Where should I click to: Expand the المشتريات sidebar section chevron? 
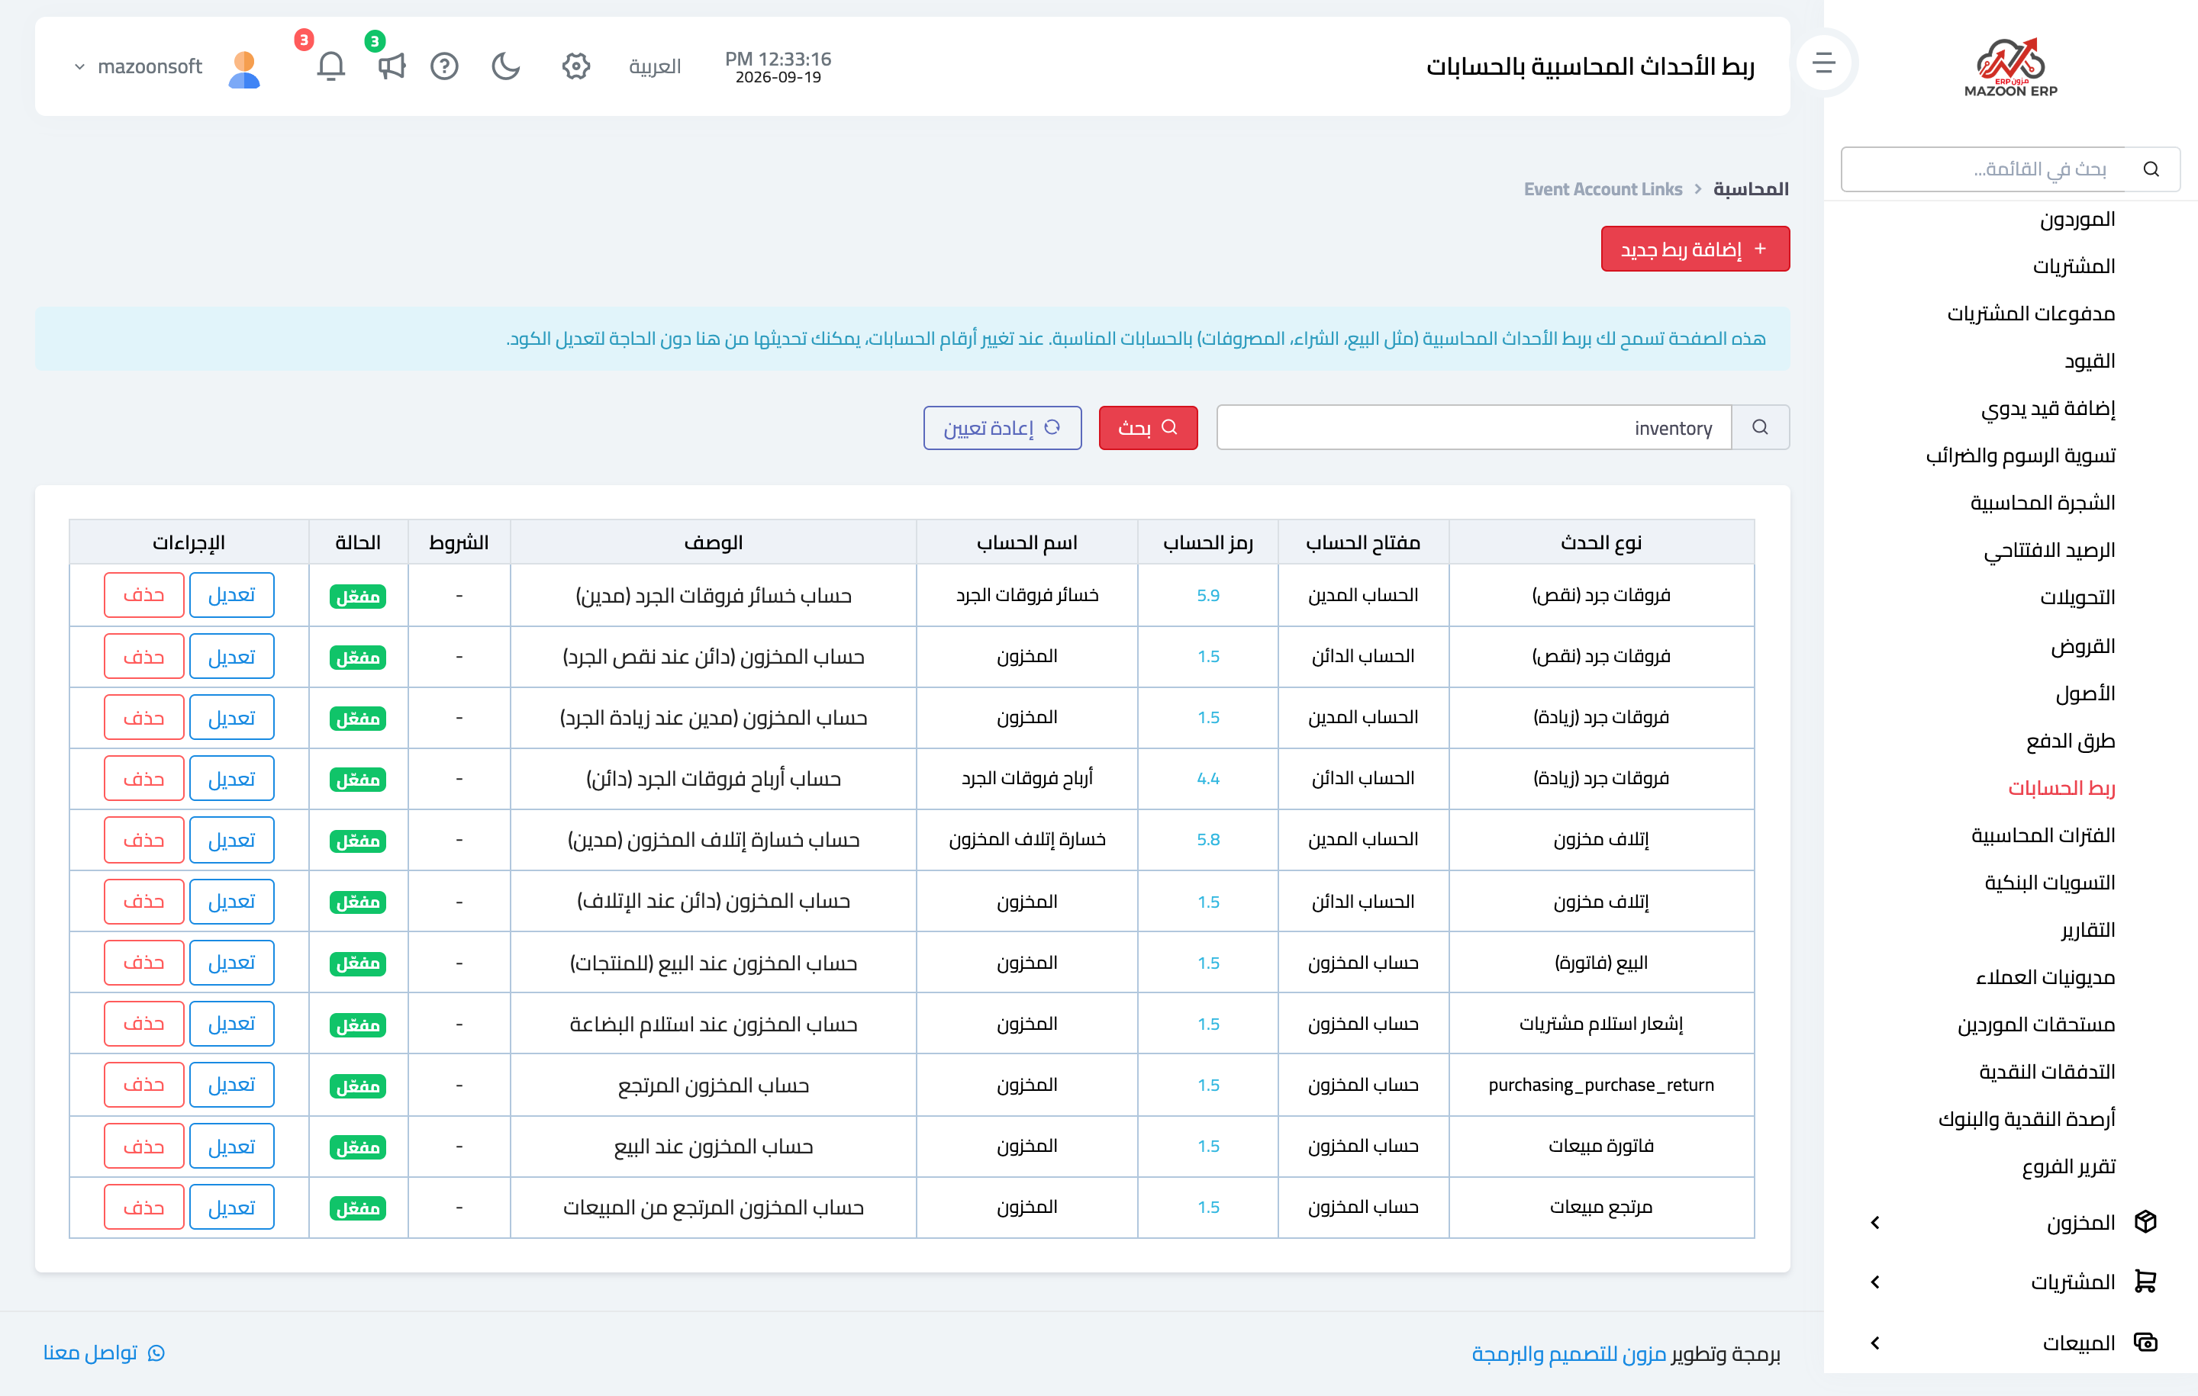pos(1875,1282)
